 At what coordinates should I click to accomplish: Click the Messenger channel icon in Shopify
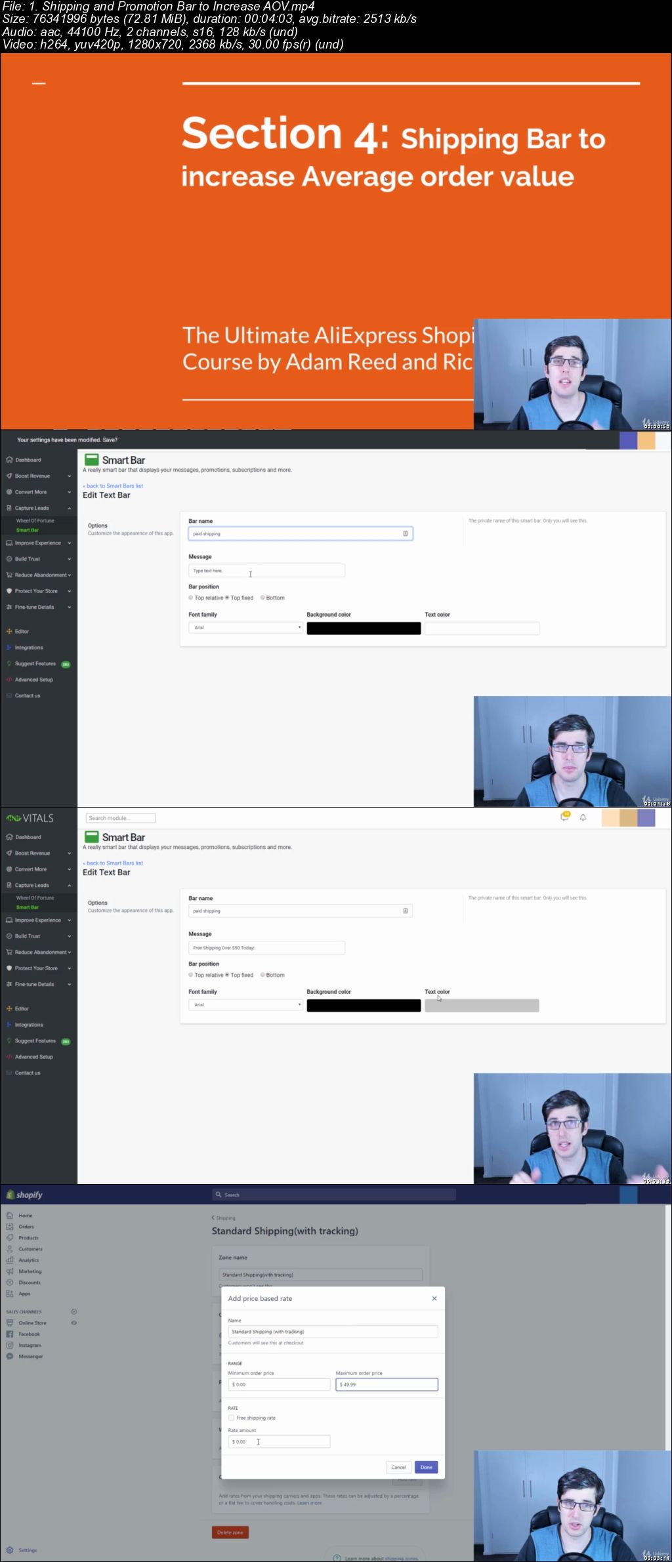click(10, 1356)
